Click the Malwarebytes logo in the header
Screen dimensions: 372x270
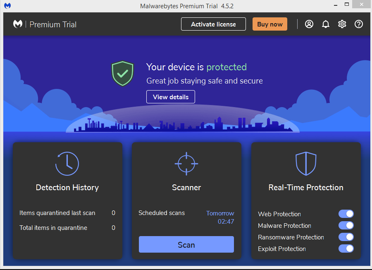click(x=18, y=24)
